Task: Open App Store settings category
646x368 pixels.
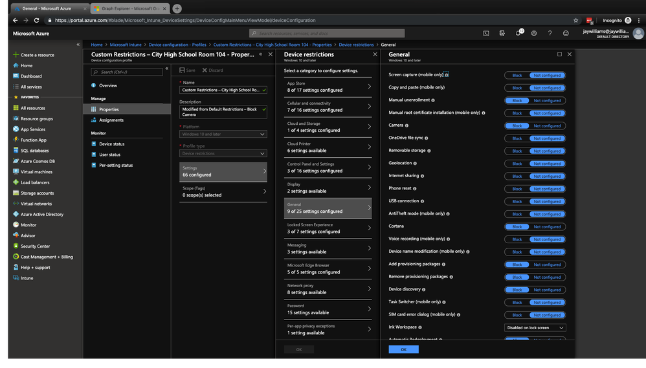Action: click(328, 87)
